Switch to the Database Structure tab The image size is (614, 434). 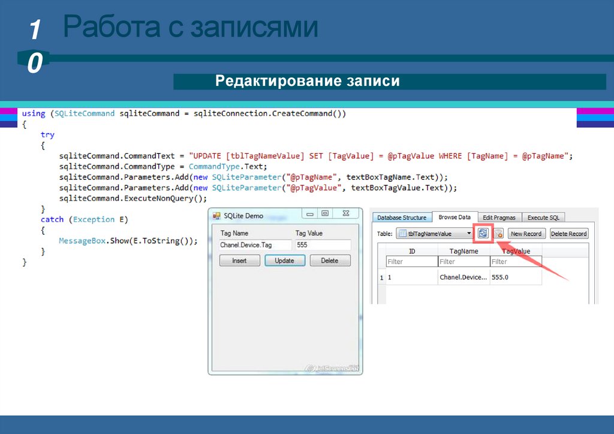(401, 217)
